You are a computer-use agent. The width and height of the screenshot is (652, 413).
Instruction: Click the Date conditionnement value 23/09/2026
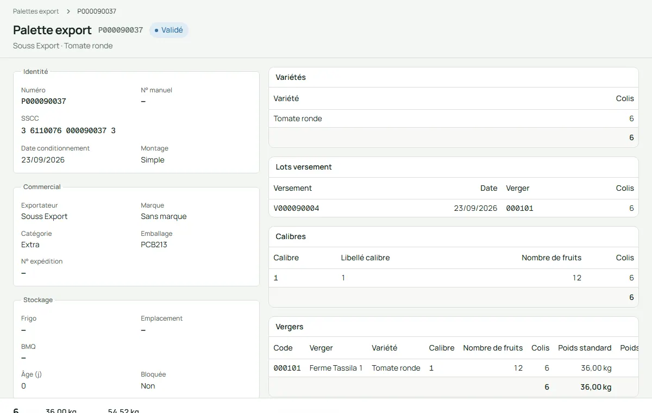(43, 160)
